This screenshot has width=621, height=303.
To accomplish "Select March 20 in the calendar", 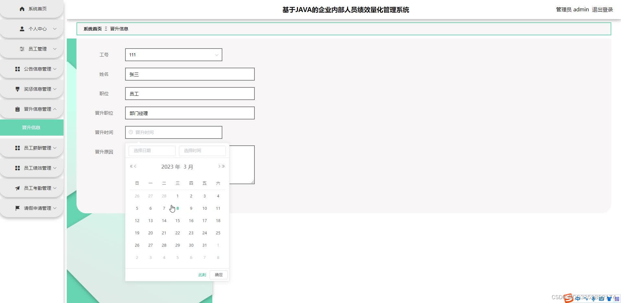I will coord(150,233).
